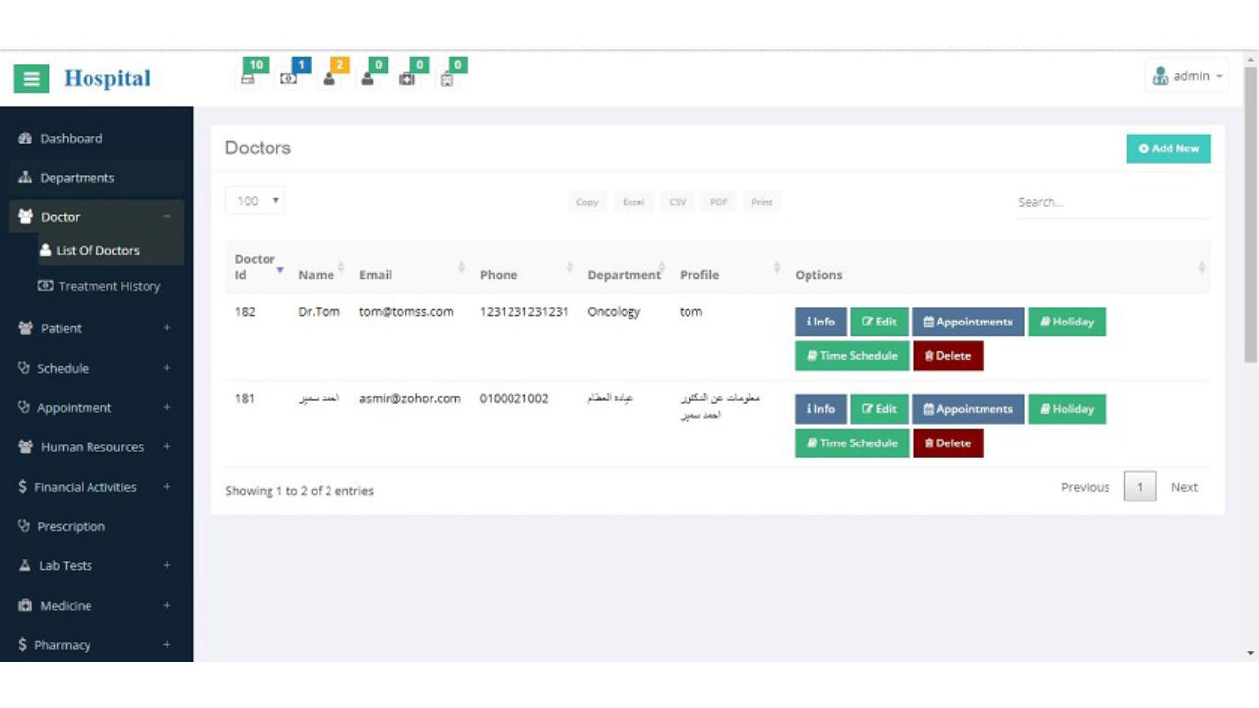Delete doctor Dr.Tom with Delete button

click(x=947, y=356)
